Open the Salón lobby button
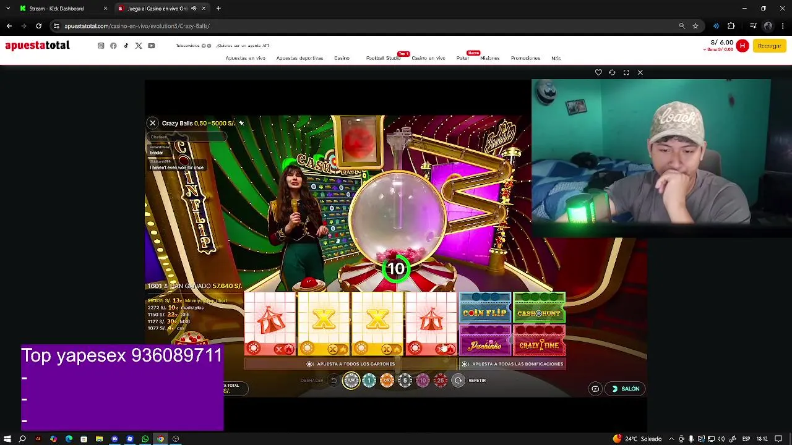Viewport: 792px width, 445px height. (x=626, y=389)
